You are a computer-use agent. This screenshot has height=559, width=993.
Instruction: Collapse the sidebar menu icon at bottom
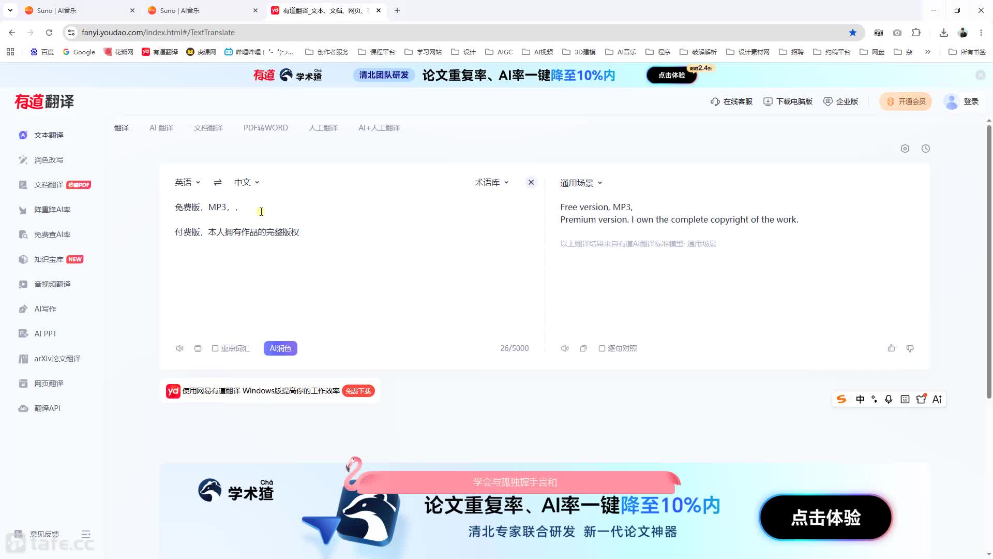[x=86, y=534]
